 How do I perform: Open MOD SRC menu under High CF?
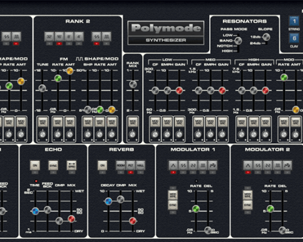[x=242, y=122]
